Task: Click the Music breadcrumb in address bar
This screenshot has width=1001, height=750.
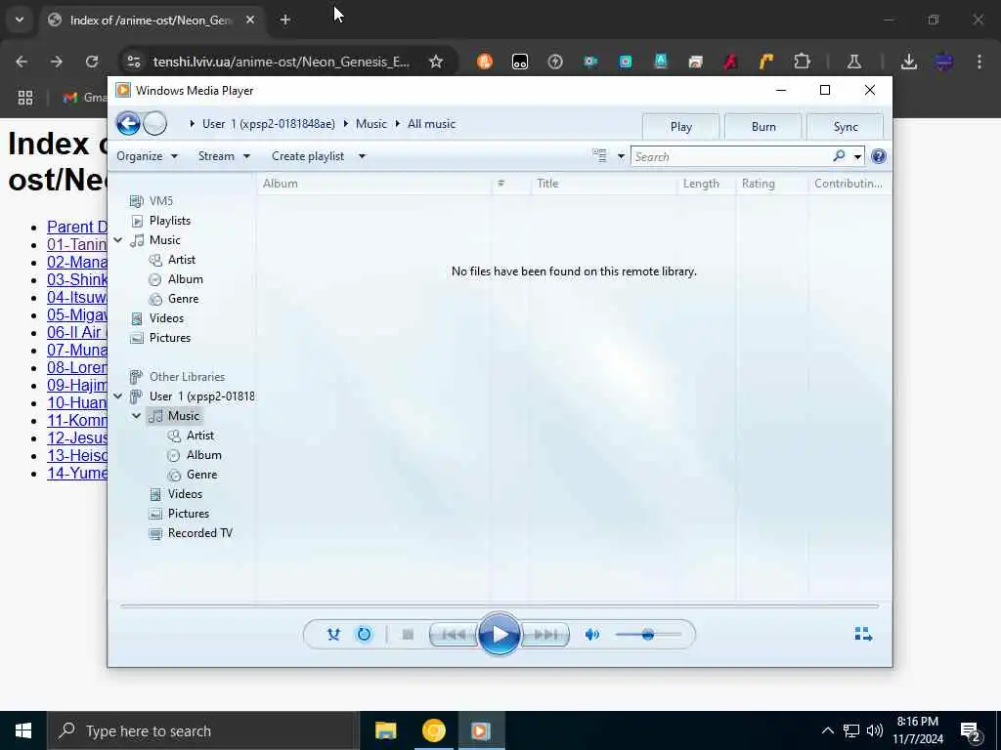Action: [x=370, y=124]
